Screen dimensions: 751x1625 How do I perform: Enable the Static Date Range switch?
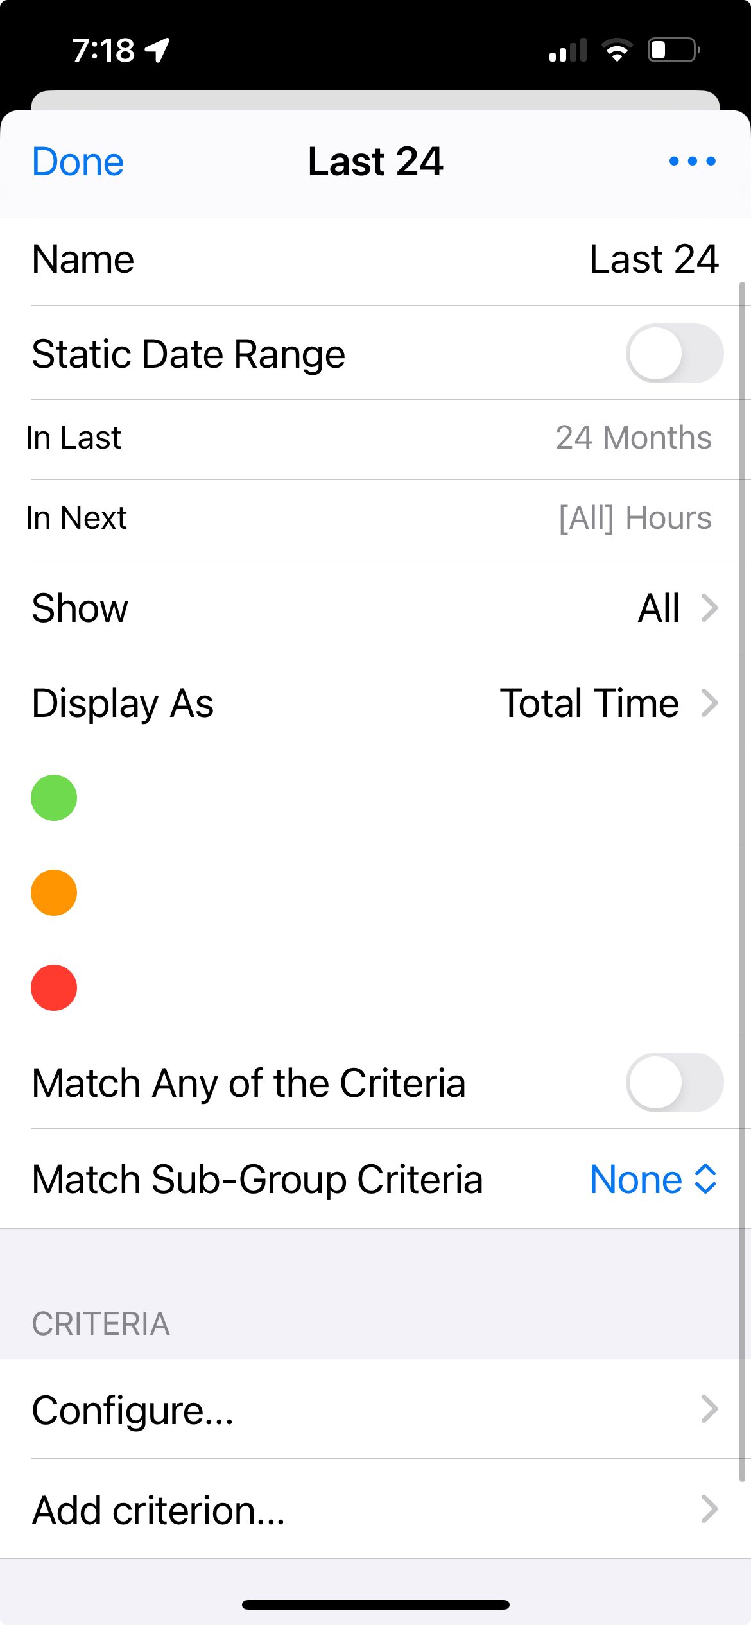tap(675, 354)
